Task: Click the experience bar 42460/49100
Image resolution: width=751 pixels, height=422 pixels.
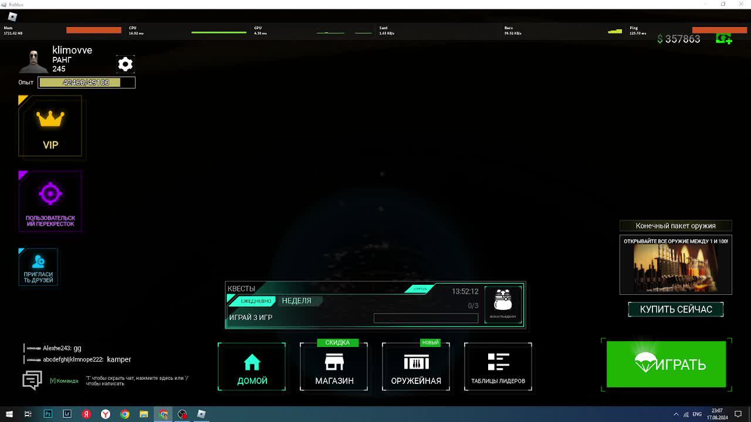Action: (87, 83)
